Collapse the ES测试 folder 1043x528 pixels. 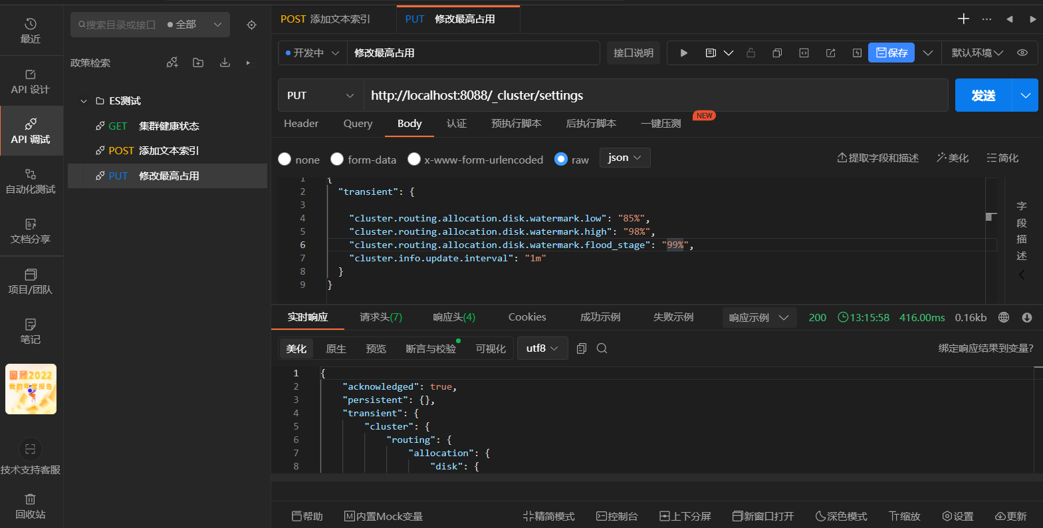(x=84, y=101)
